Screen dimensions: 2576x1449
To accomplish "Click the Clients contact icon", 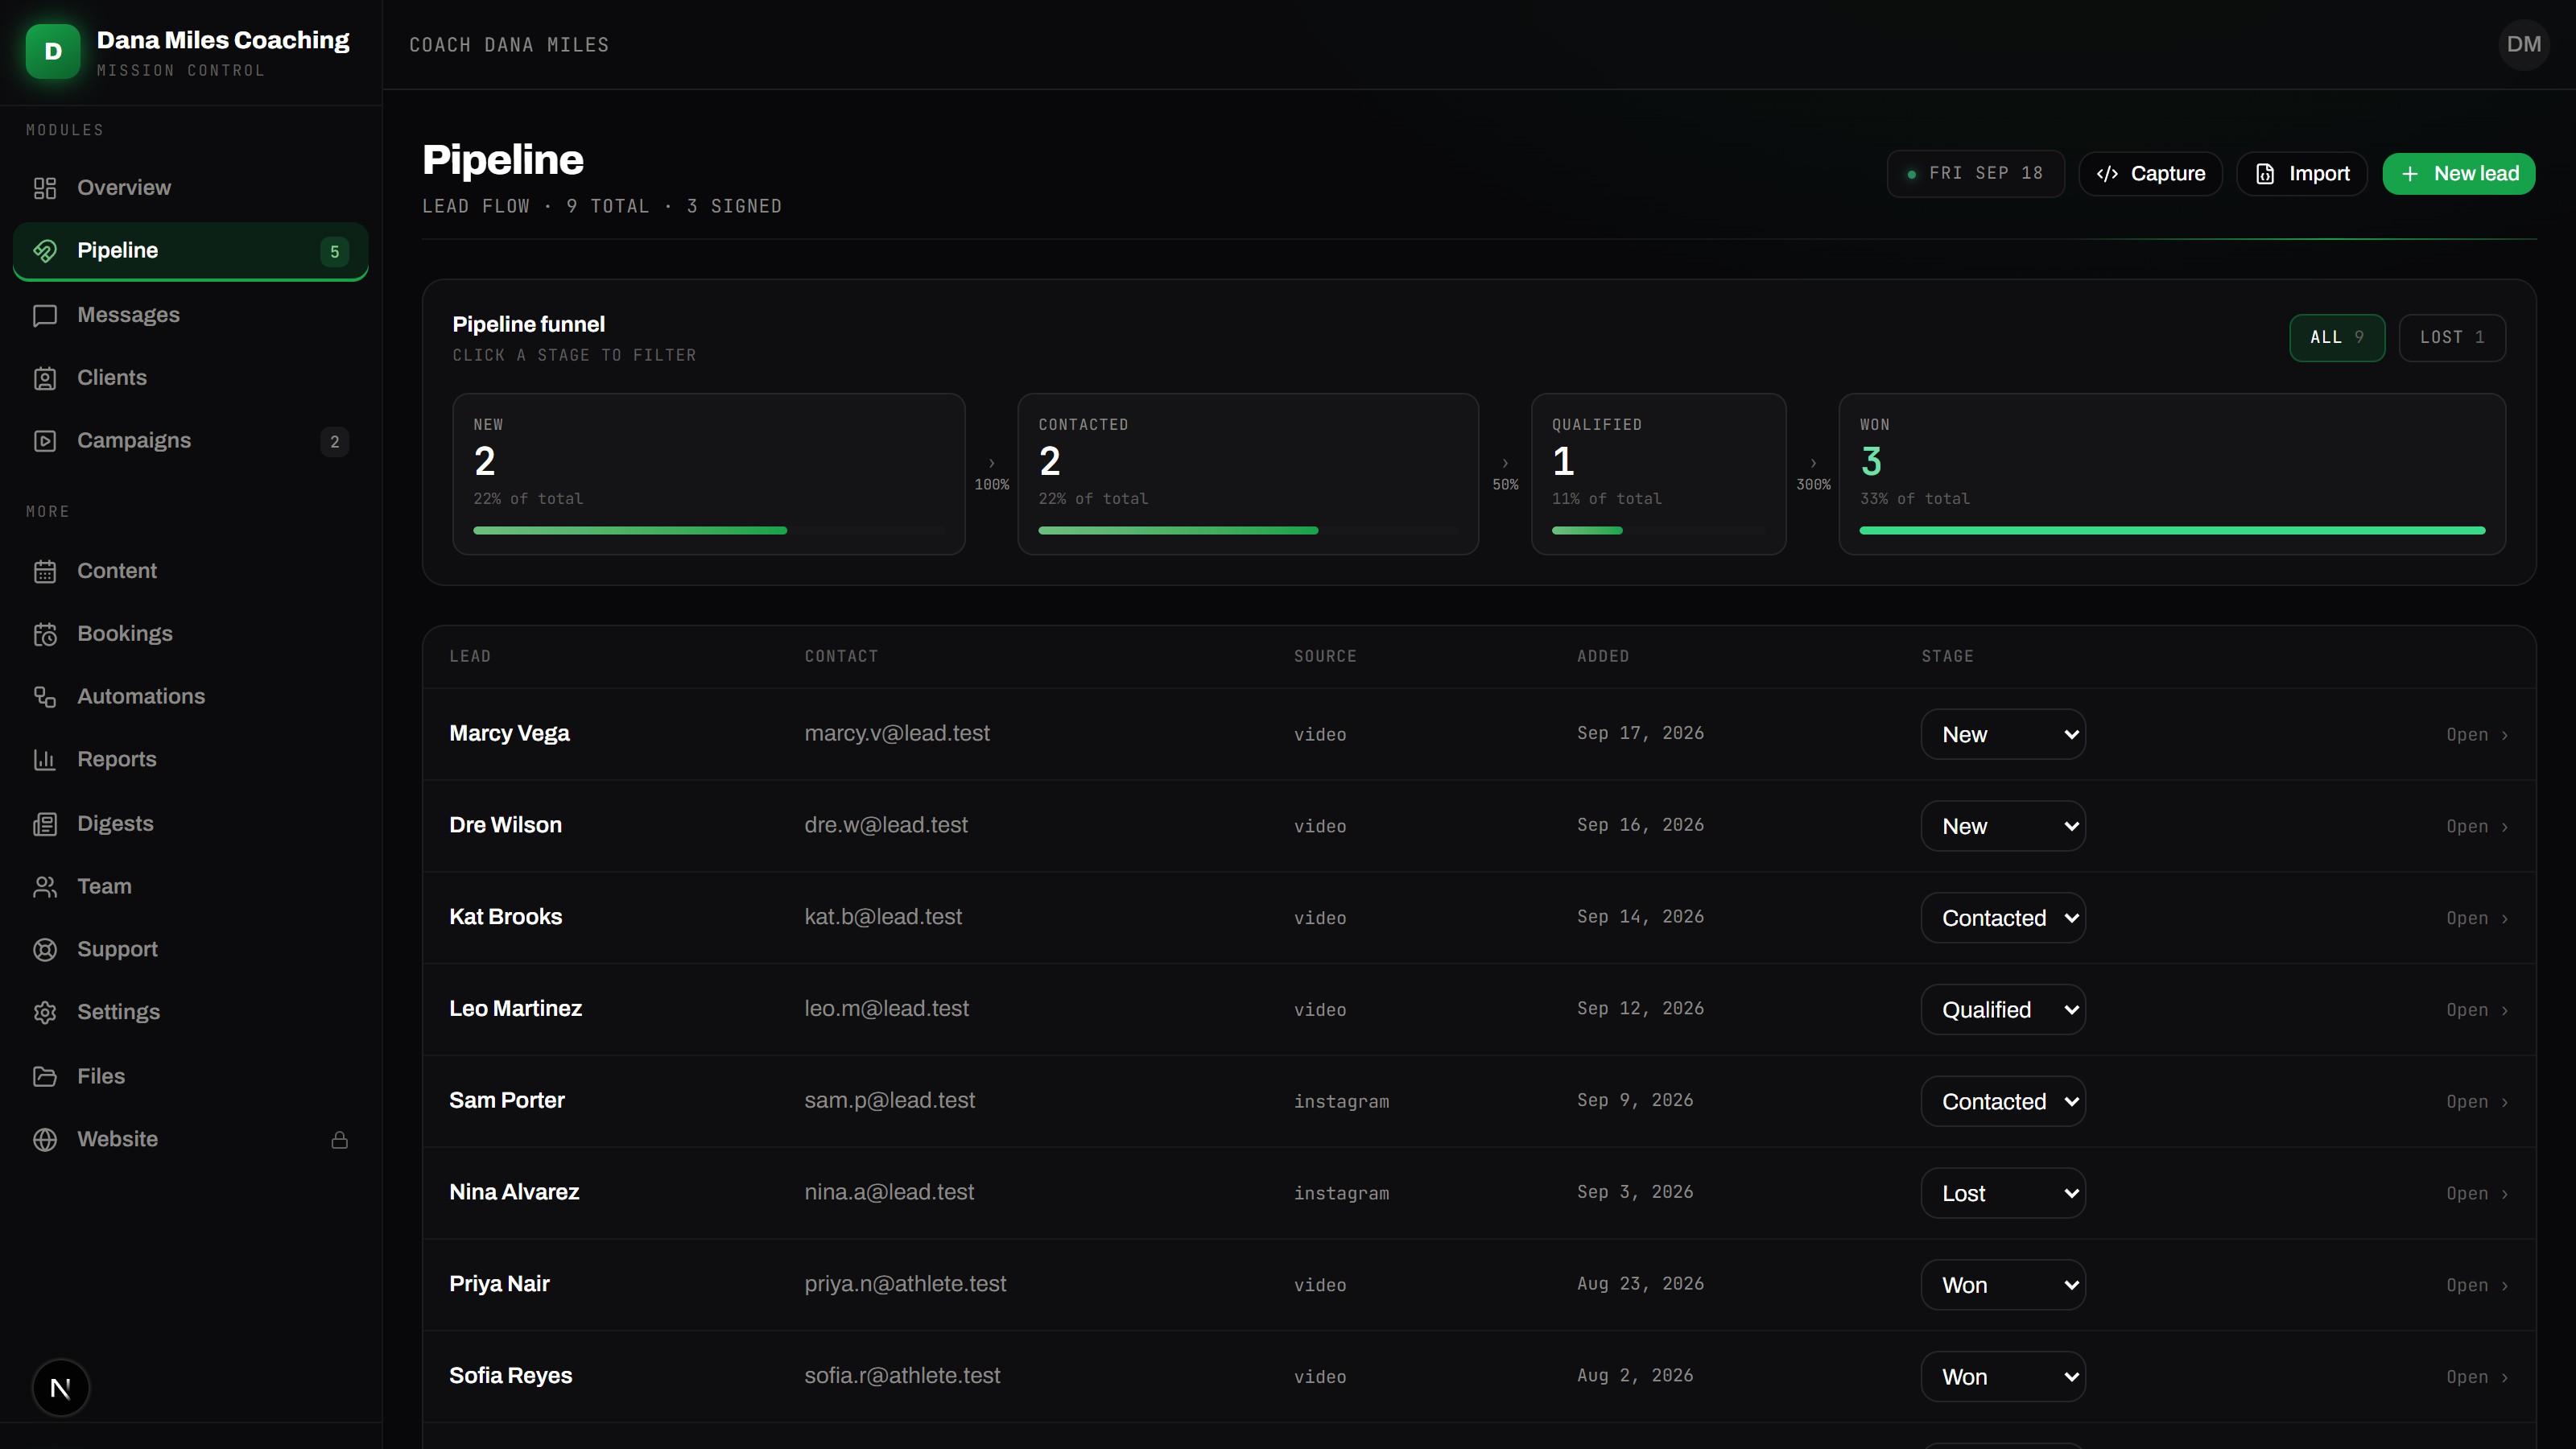I will coord(45,378).
